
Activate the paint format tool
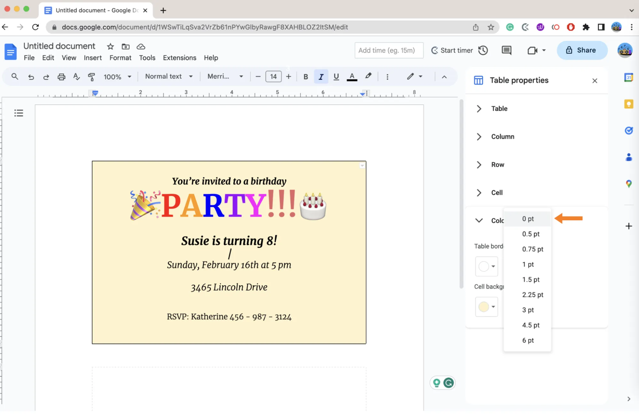click(91, 77)
